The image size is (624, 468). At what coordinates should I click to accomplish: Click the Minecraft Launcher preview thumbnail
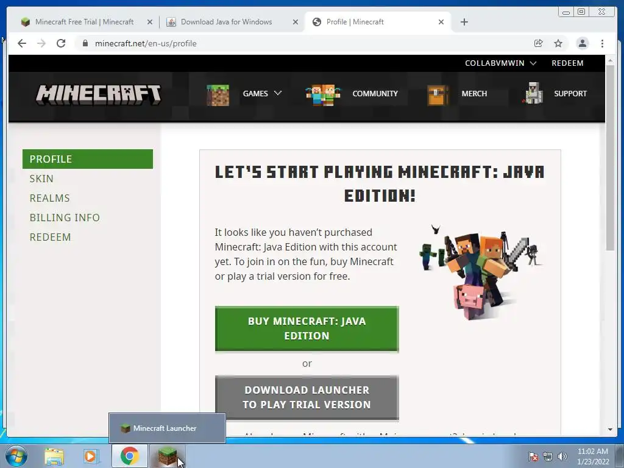tap(167, 428)
